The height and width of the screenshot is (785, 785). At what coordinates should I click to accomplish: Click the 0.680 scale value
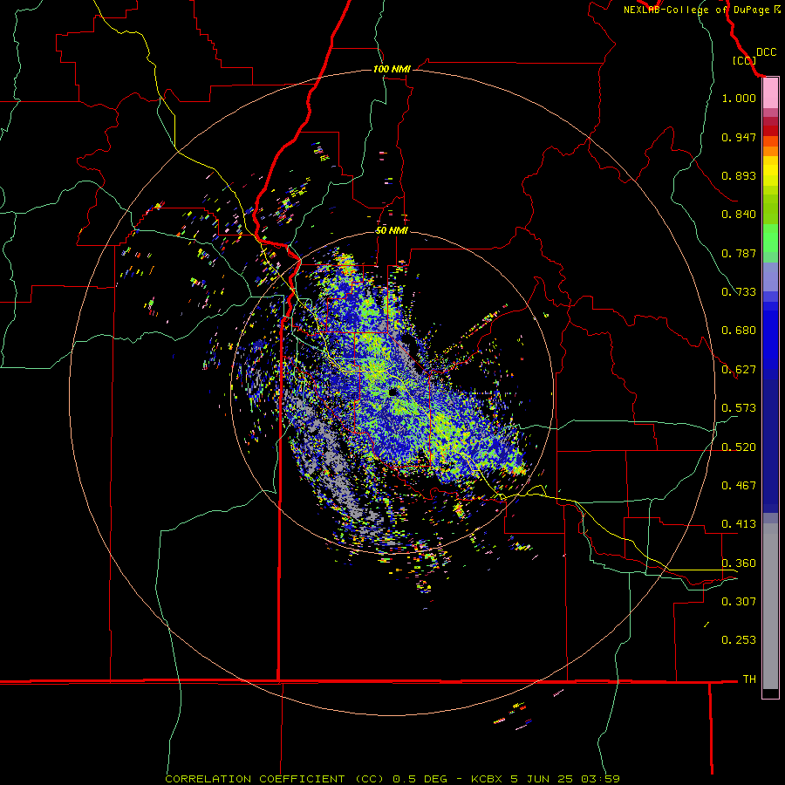739,331
